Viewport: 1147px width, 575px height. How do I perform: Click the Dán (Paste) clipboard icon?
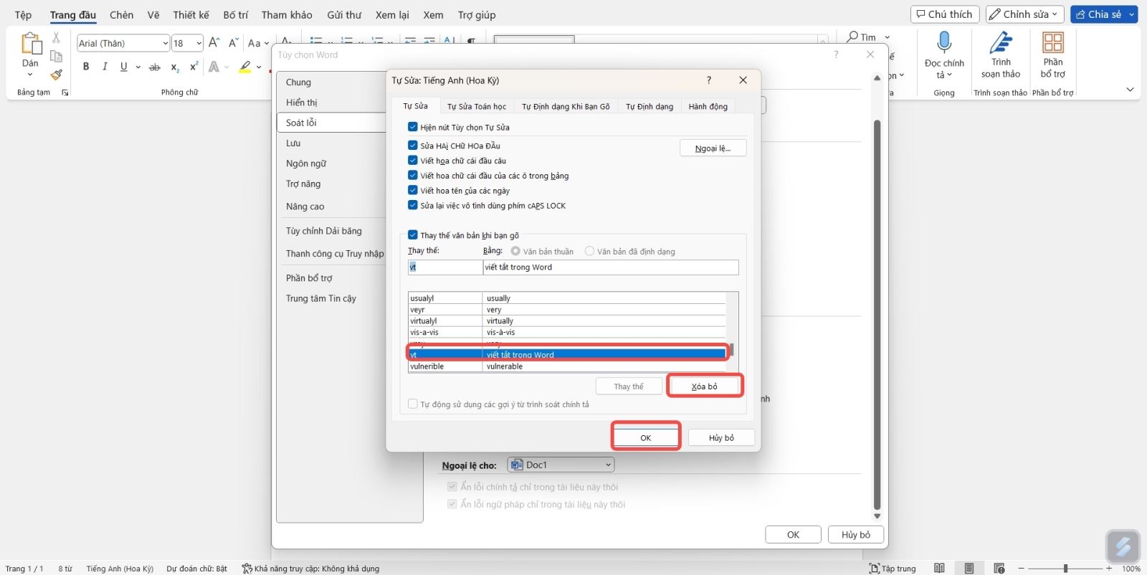(31, 44)
